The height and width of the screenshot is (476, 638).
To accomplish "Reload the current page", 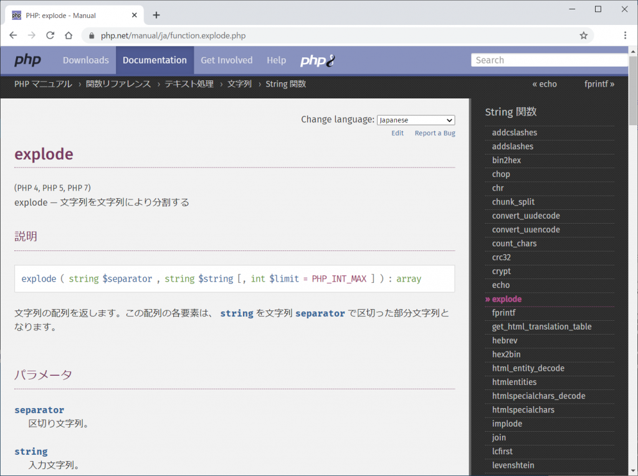I will 50,36.
